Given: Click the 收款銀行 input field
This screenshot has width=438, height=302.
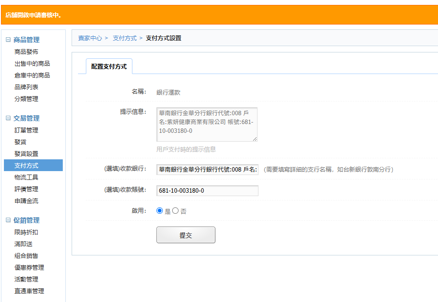Looking at the screenshot, I should click(x=207, y=170).
